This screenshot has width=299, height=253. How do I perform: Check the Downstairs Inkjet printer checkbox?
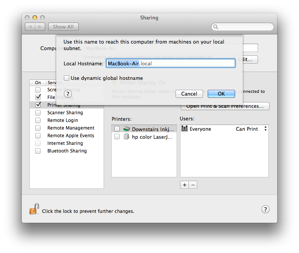click(x=117, y=129)
